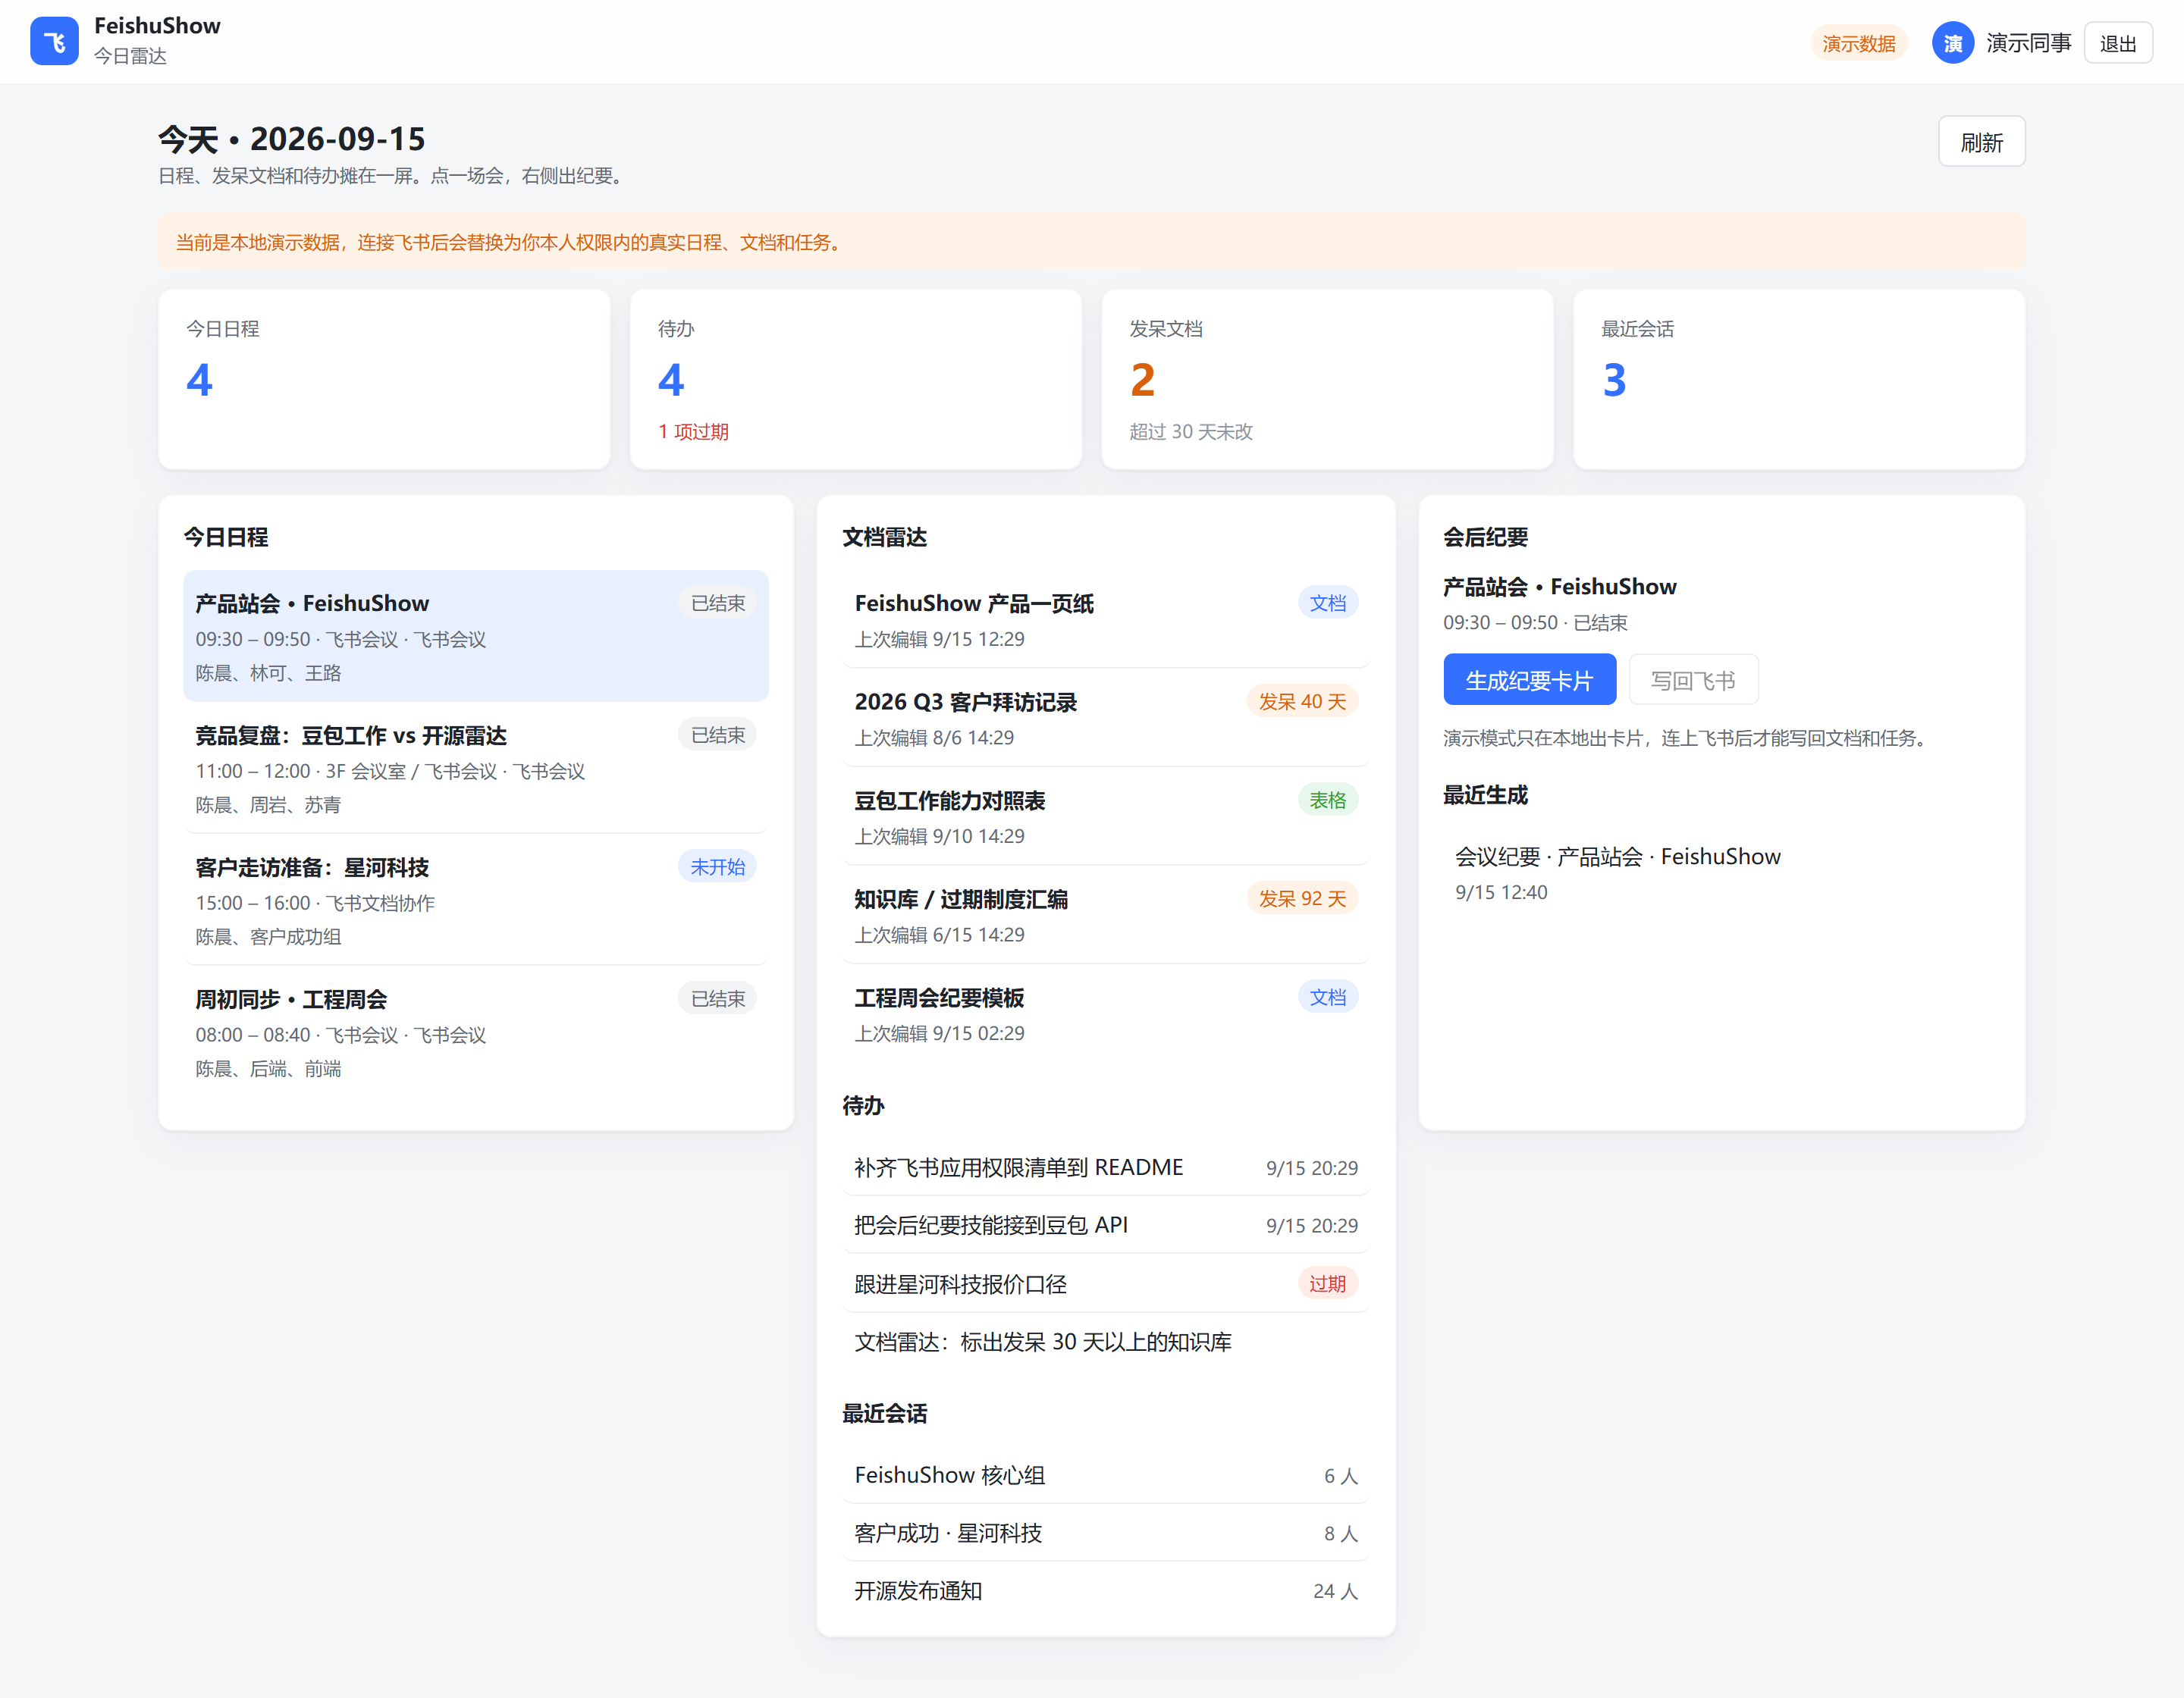Open todo 文档雷达：标出发呆 30 天以上的知识库
This screenshot has width=2184, height=1698.
tap(1106, 1341)
